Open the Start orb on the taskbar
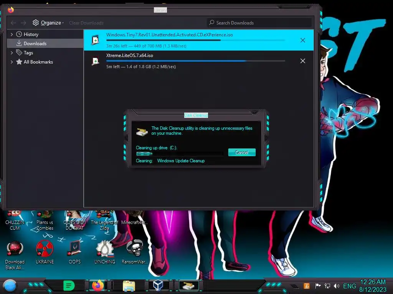Viewport: 393px width, 294px height. [10, 286]
